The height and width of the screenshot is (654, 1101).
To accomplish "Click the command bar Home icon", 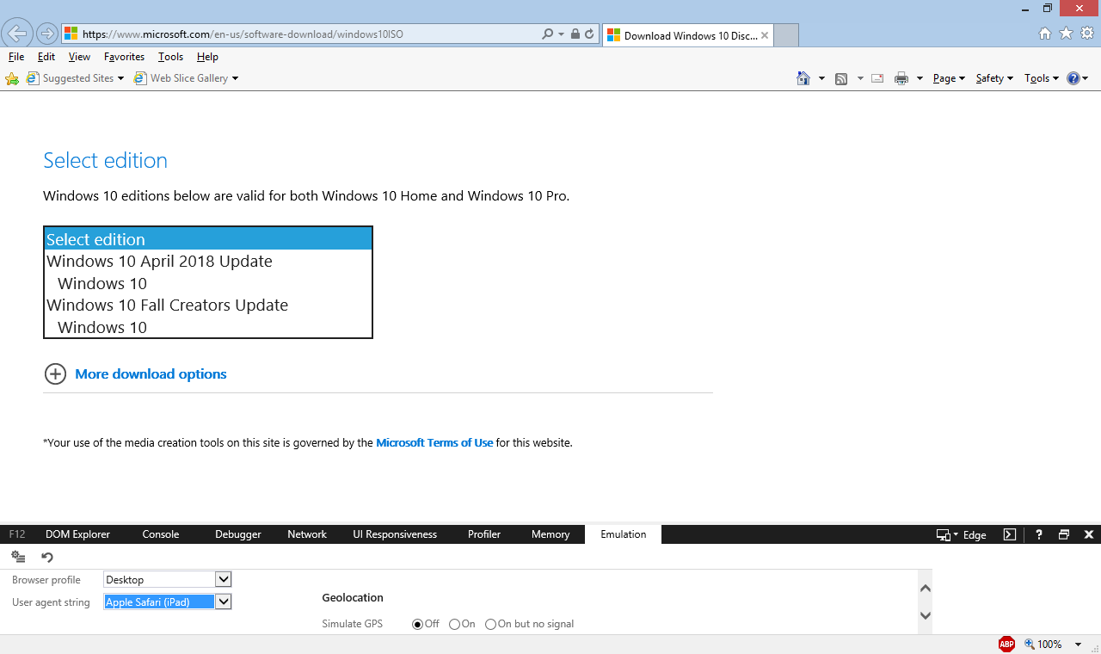I will (x=803, y=78).
